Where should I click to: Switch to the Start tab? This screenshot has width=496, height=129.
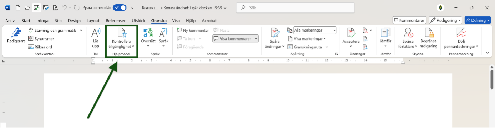(26, 21)
